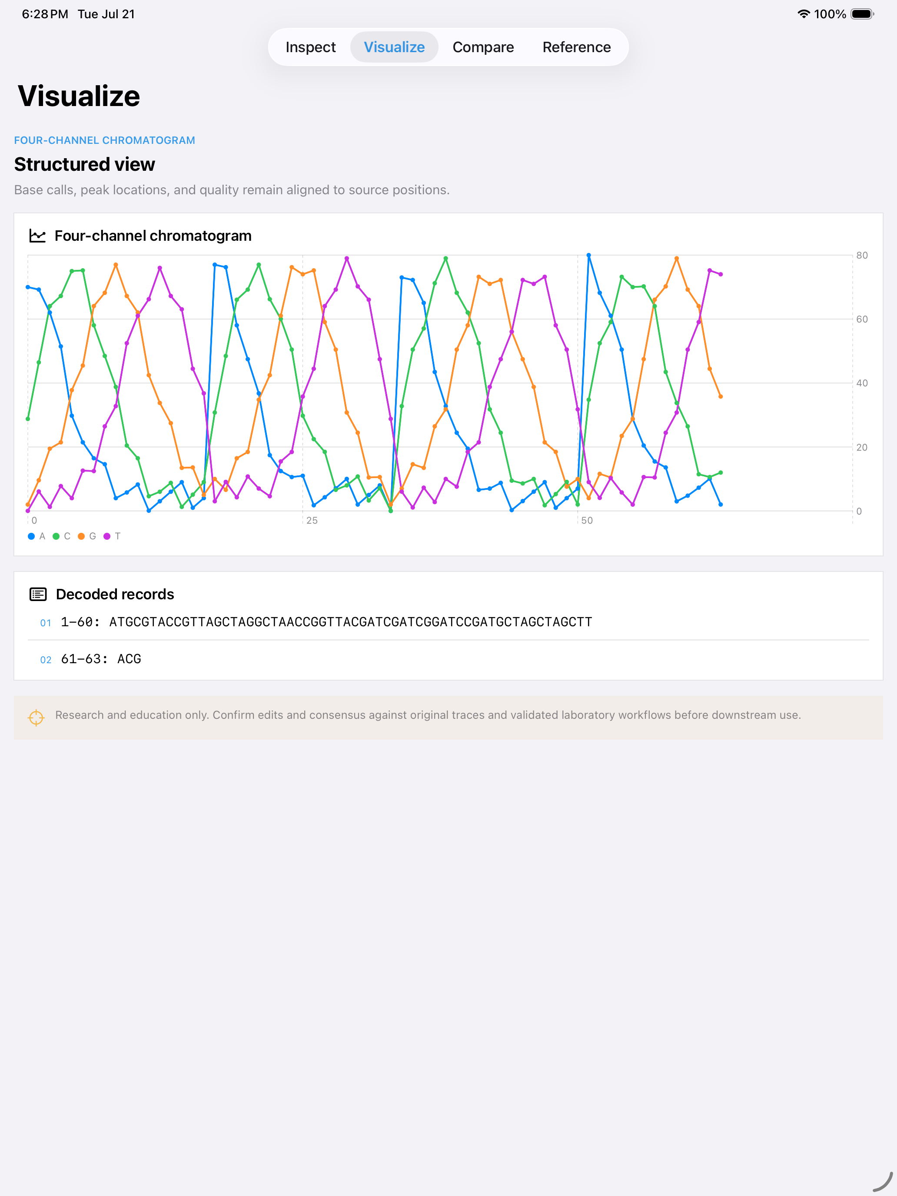Tap the research-only disclaimer banner text

428,715
